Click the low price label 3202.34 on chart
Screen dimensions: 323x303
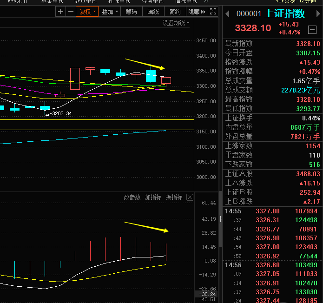pyautogui.click(x=62, y=113)
